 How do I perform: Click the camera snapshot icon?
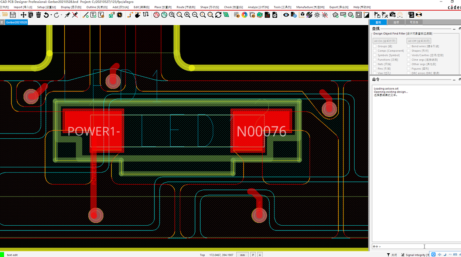(x=392, y=15)
